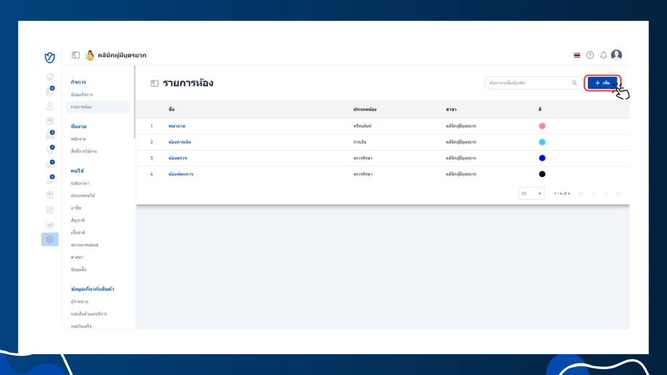Click the 1–4 of 4 pagination text
The width and height of the screenshot is (667, 375).
[562, 194]
